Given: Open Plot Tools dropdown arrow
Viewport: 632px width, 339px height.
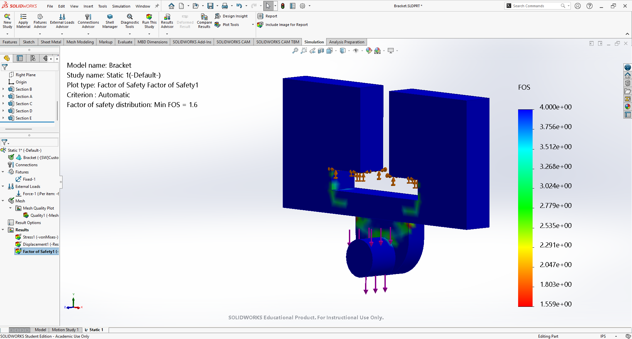Looking at the screenshot, I should 253,25.
